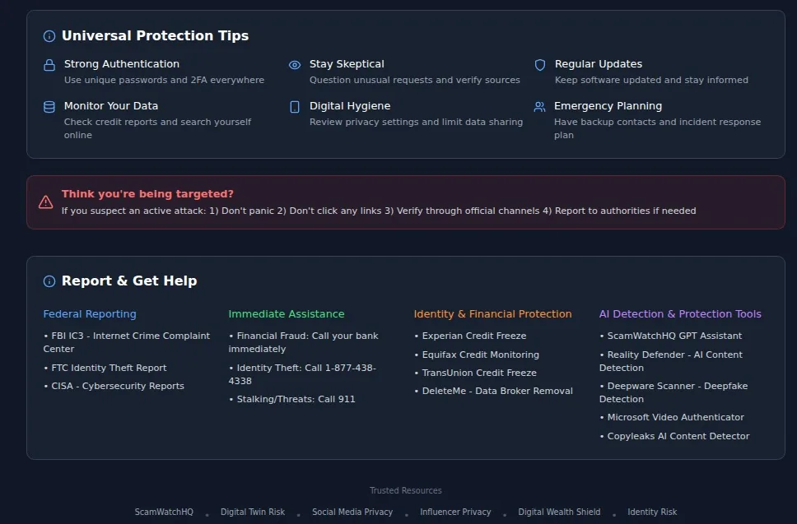Click the 'If you suspect an active attack' text
This screenshot has width=797, height=524.
(379, 211)
